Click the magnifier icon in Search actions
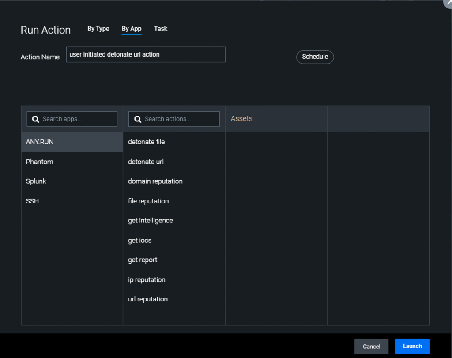This screenshot has width=452, height=358. point(137,119)
